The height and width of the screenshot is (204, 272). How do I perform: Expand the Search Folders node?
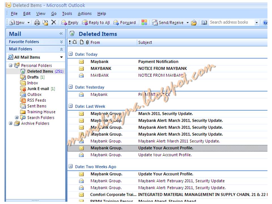[17, 117]
